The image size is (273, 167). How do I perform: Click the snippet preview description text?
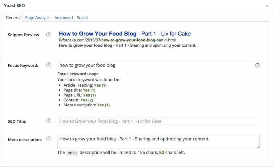pyautogui.click(x=127, y=45)
